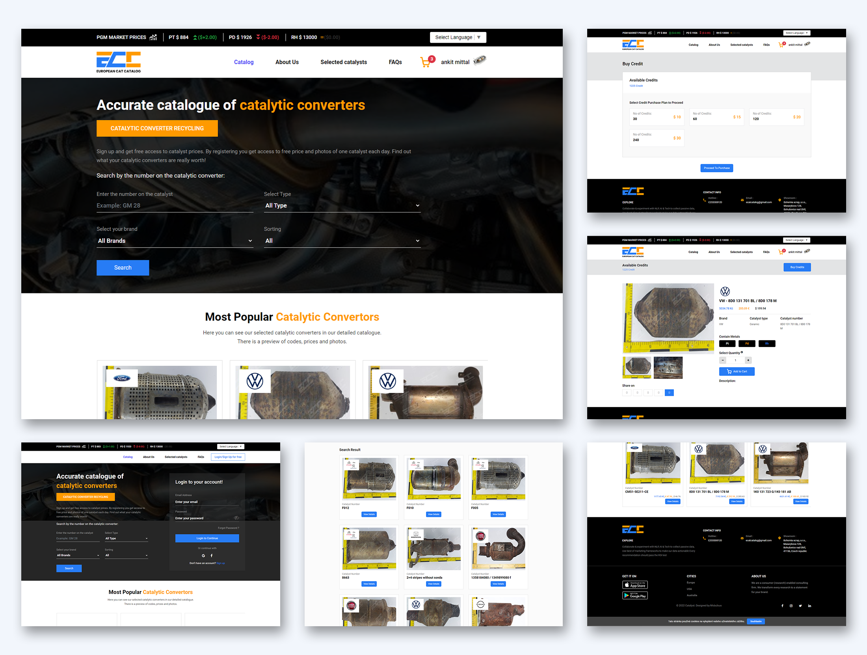
Task: Select the 240 credits for $30 plan
Action: coord(656,138)
